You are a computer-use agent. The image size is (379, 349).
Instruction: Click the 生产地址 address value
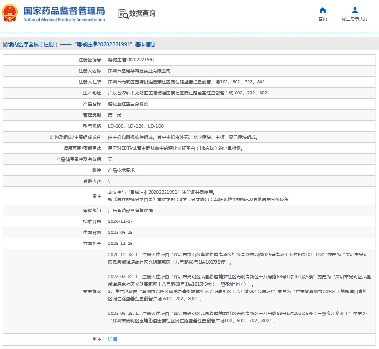click(x=187, y=93)
